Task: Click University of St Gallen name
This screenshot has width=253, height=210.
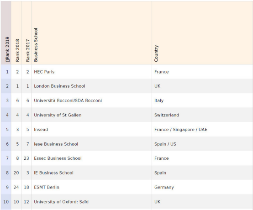Action: coord(58,115)
